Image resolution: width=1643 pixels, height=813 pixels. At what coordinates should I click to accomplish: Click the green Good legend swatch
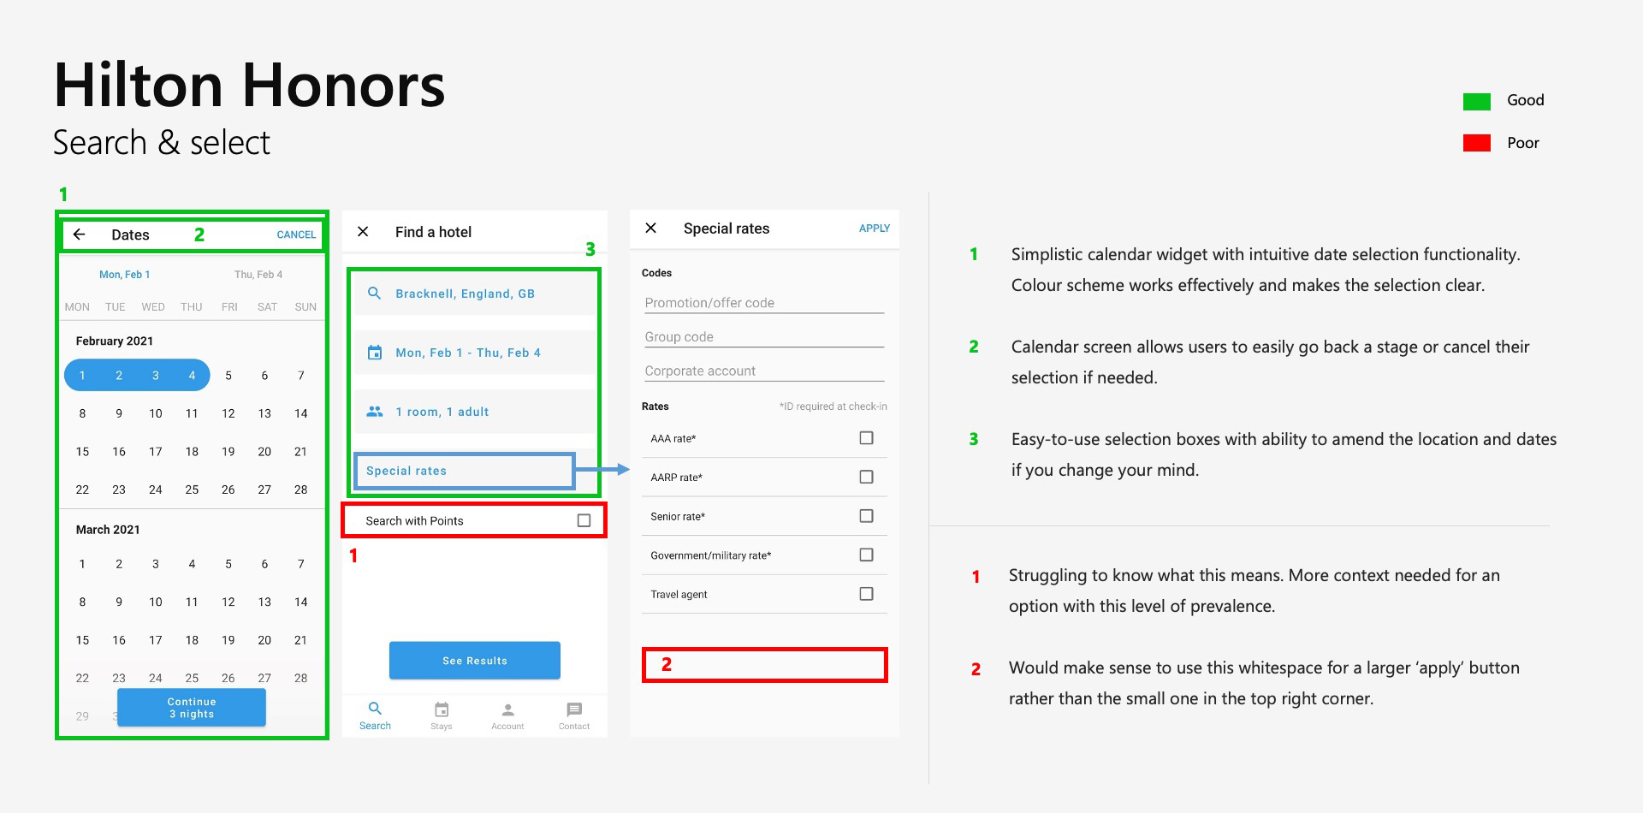1477,101
